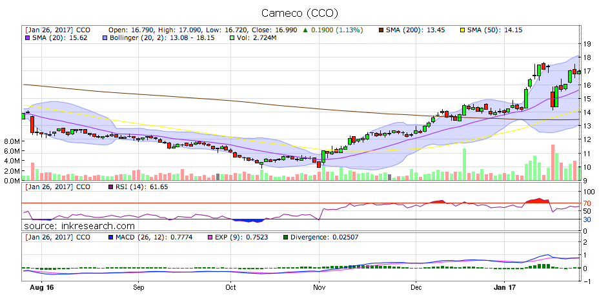Click the RSI (14) legend swatch
This screenshot has height=295, width=599.
pos(110,187)
